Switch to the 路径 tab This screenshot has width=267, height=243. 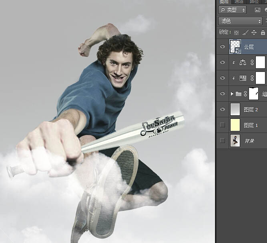coord(254,2)
